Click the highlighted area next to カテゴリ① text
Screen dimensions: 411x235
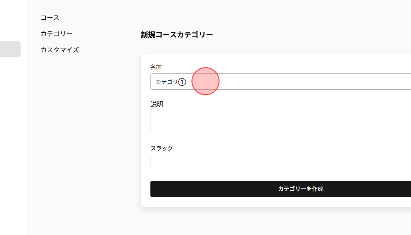(206, 81)
